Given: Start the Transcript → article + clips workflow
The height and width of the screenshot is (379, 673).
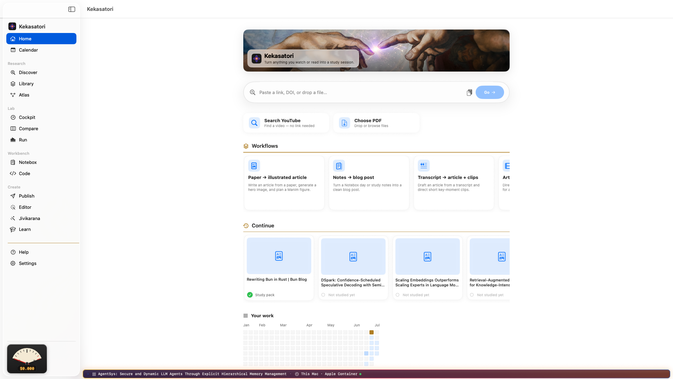Looking at the screenshot, I should 454,183.
